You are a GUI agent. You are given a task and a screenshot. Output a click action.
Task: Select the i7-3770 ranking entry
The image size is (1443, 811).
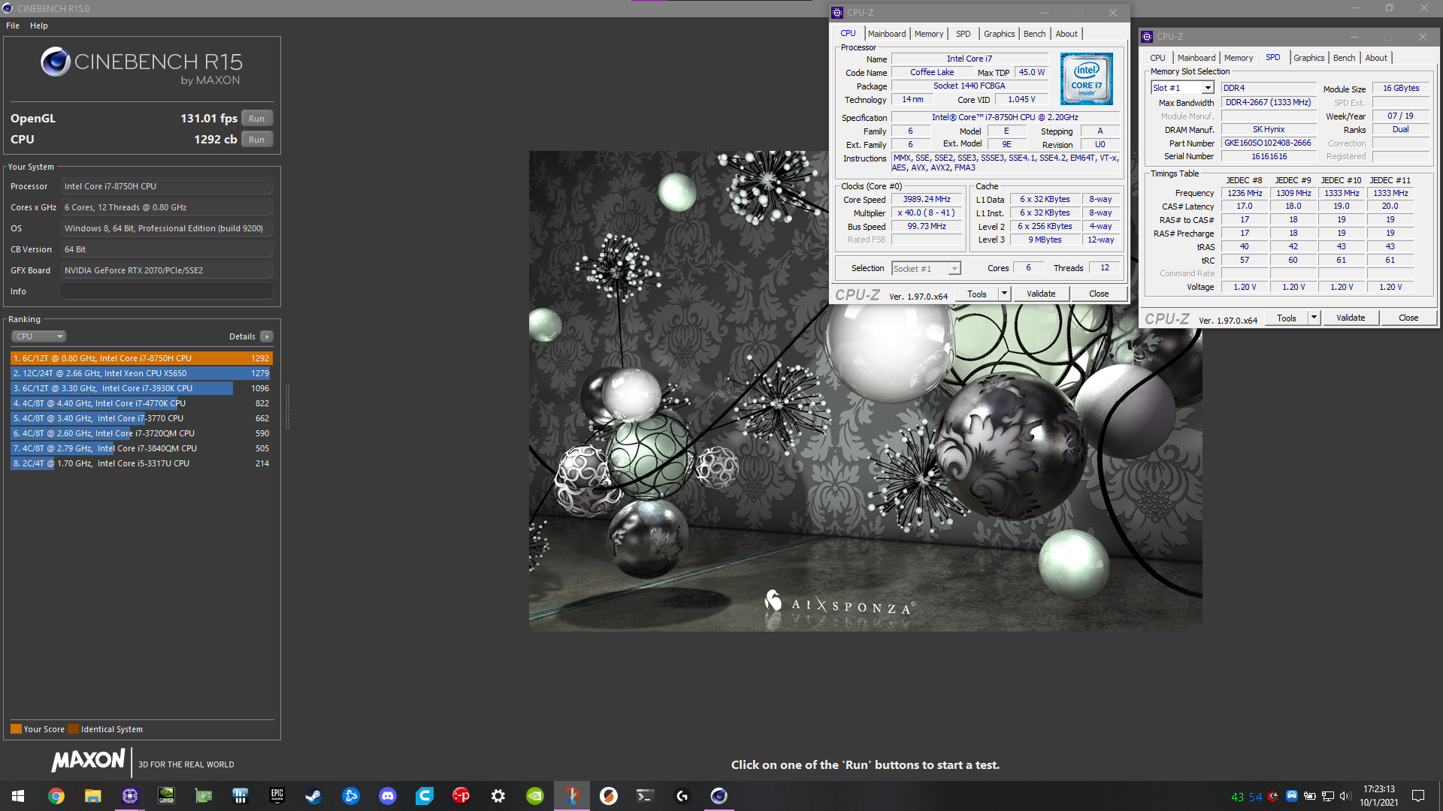click(141, 418)
